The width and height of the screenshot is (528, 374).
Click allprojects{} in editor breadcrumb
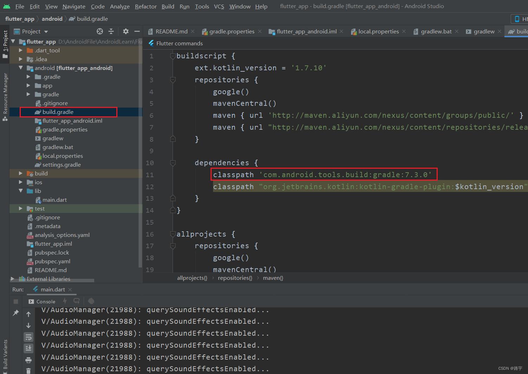192,278
